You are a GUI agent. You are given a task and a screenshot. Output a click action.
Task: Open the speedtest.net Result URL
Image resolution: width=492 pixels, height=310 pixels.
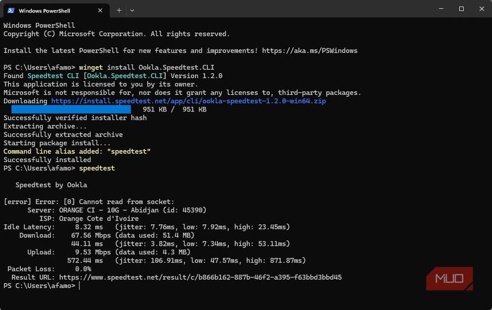coord(200,277)
